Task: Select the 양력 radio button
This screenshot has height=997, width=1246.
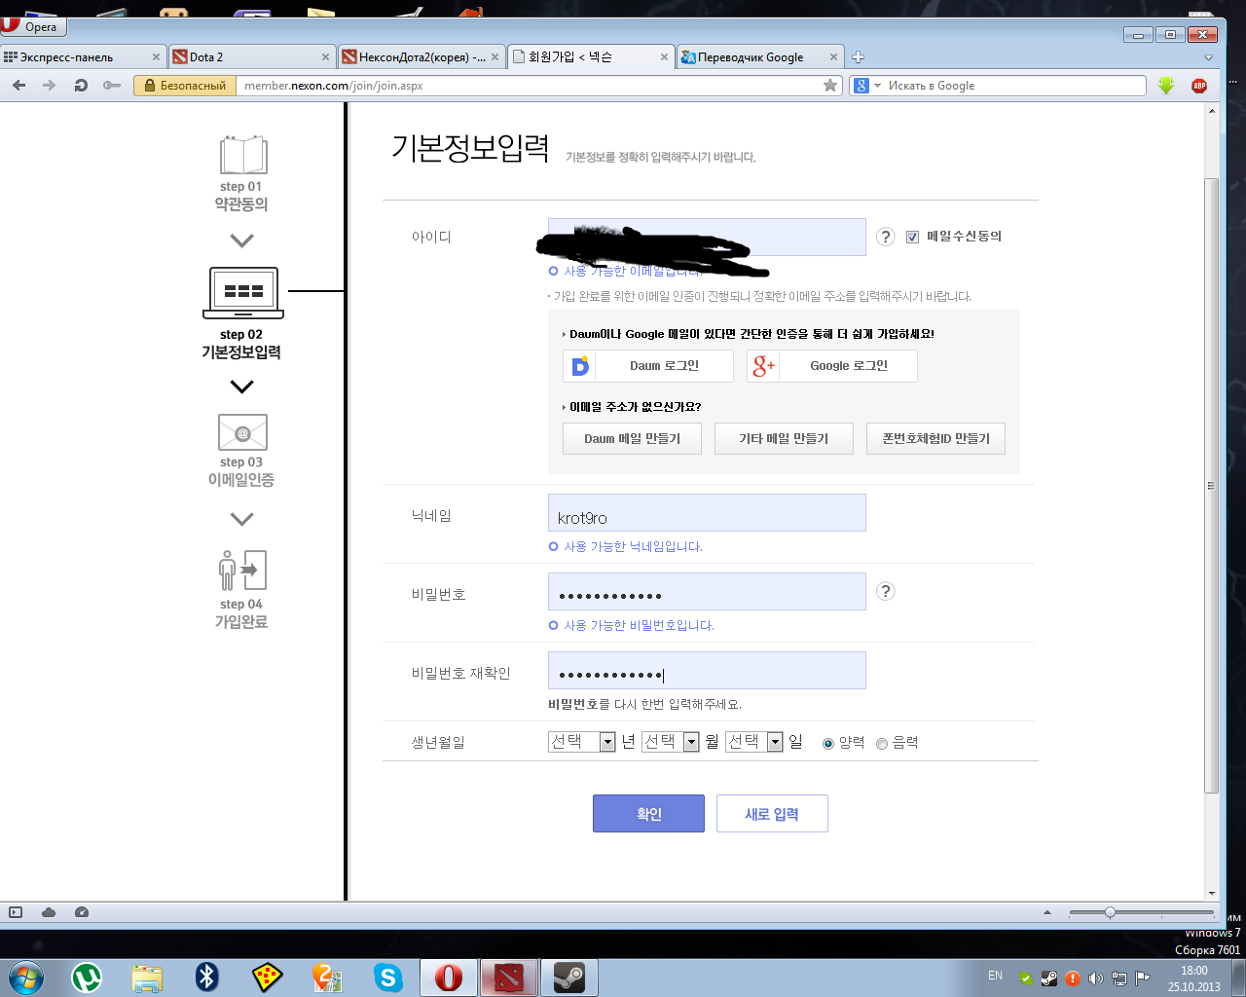Action: click(x=828, y=743)
